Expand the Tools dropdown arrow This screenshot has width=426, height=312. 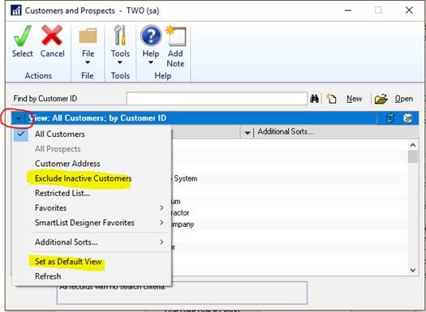(x=120, y=62)
